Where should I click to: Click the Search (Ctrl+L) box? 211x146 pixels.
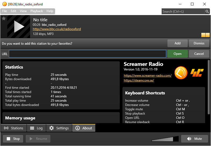tap(183, 12)
